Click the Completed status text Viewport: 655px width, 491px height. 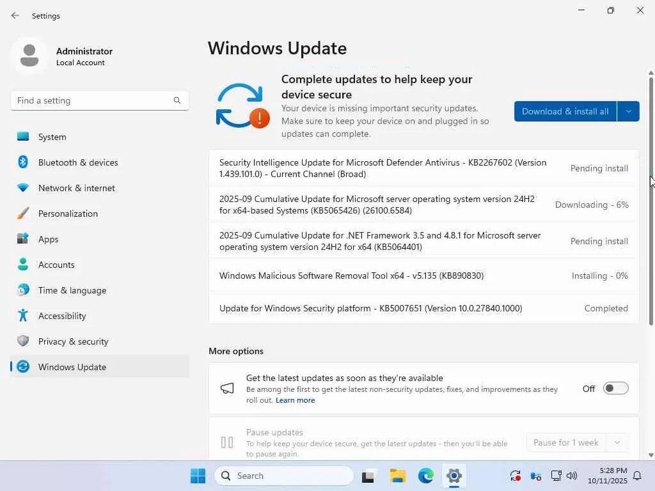pos(606,308)
